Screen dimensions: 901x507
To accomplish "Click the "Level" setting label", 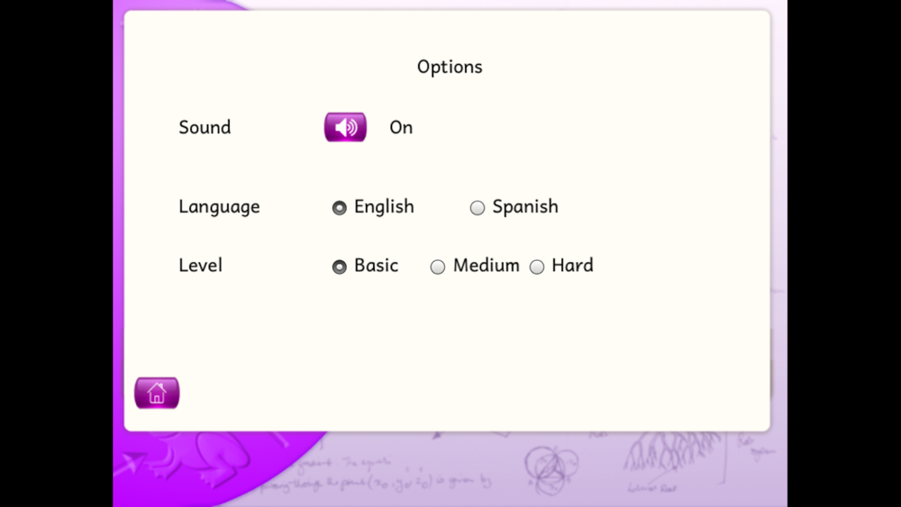I will pos(200,266).
